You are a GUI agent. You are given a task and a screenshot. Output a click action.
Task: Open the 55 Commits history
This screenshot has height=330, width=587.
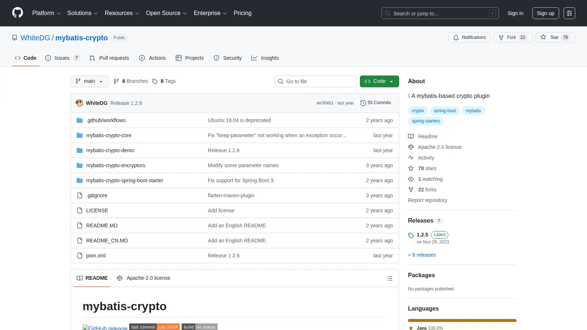tap(376, 103)
